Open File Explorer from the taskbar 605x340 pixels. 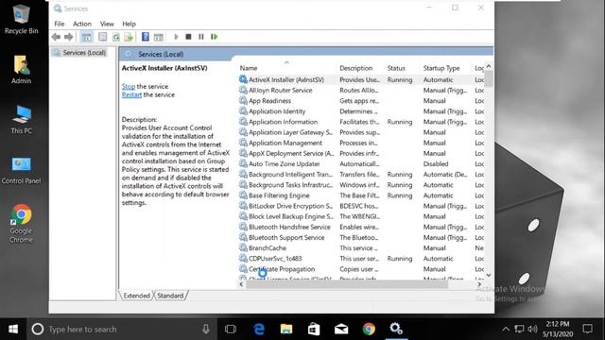click(286, 329)
